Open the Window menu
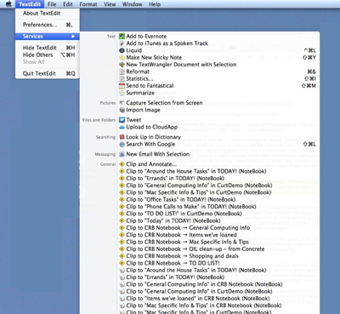The image size is (340, 314). tap(133, 4)
